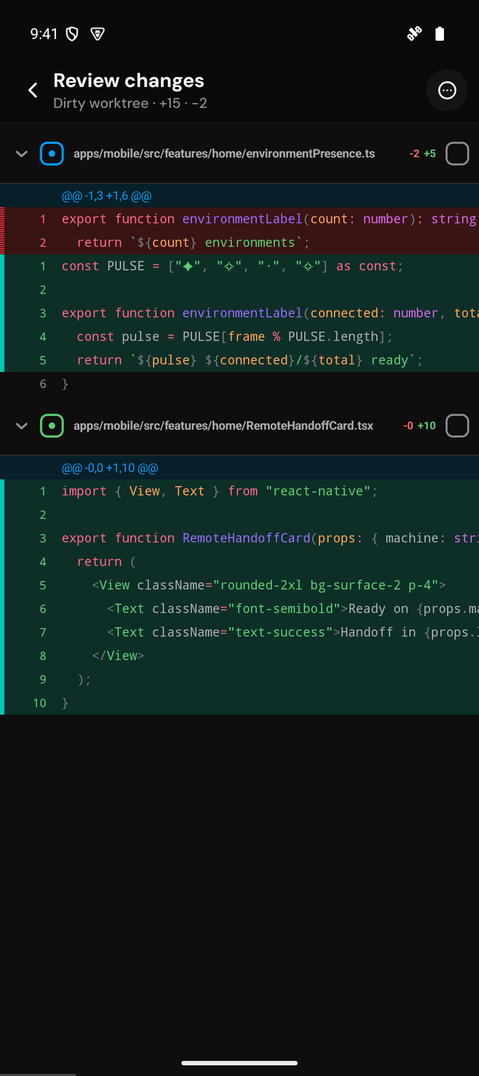This screenshot has height=1076, width=479.
Task: Collapse the RemoteHandoffCard.tsx diff section
Action: (21, 426)
